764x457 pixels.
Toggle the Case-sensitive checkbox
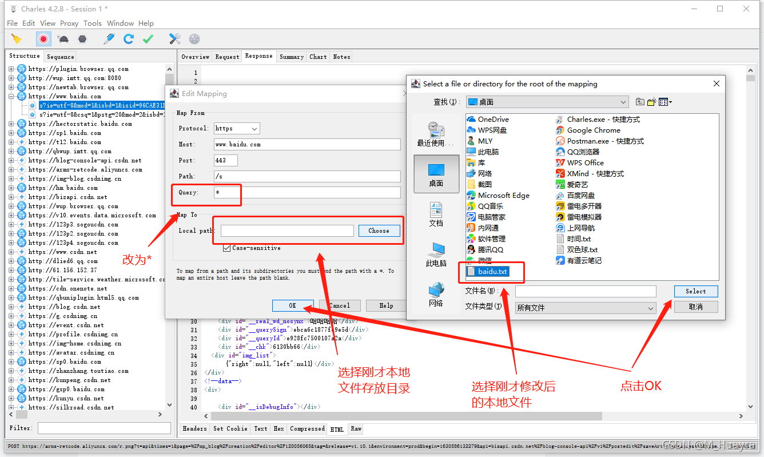click(227, 248)
